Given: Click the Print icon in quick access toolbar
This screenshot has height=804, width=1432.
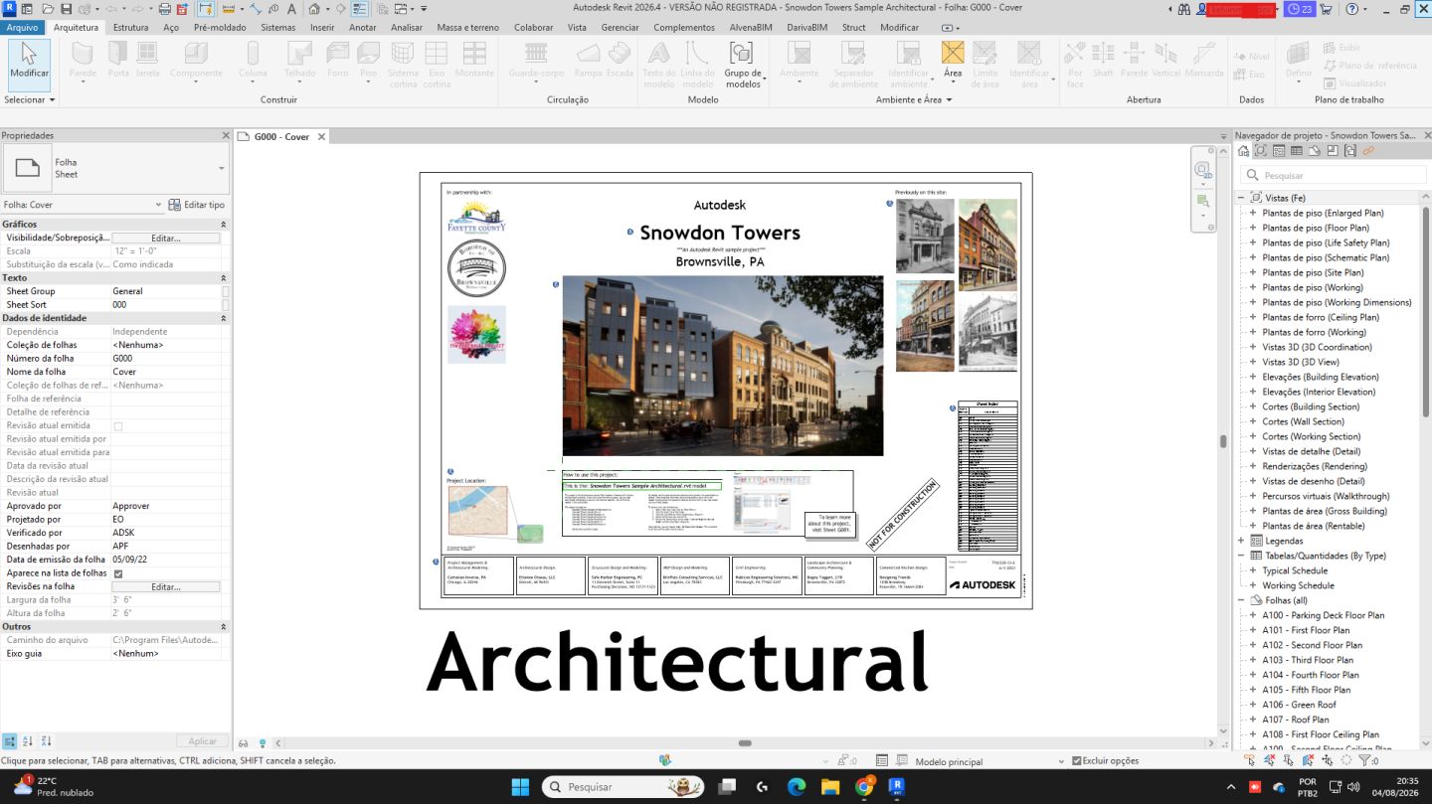Looking at the screenshot, I should [x=164, y=9].
